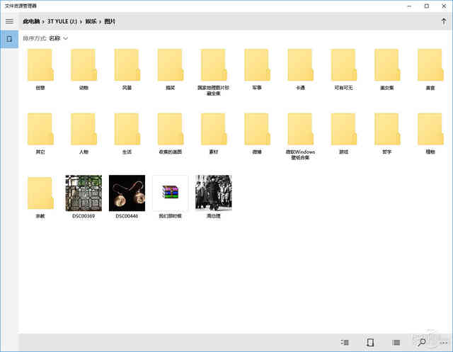Click the select-items checklist icon in bottom bar
This screenshot has width=453, height=352.
tap(345, 342)
